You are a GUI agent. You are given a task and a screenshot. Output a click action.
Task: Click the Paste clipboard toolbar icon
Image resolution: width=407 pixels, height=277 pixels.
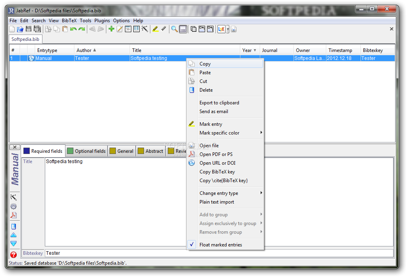65,29
